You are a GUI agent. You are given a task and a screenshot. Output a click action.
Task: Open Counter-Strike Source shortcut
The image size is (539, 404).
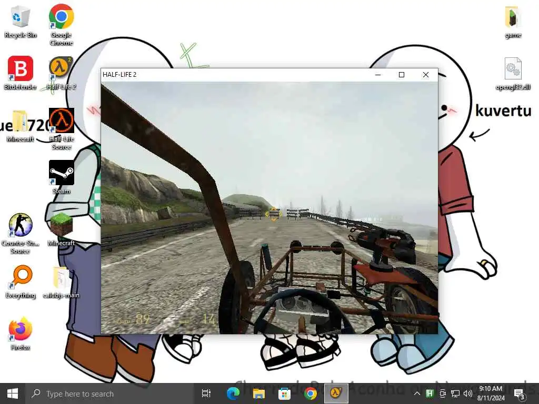21,234
